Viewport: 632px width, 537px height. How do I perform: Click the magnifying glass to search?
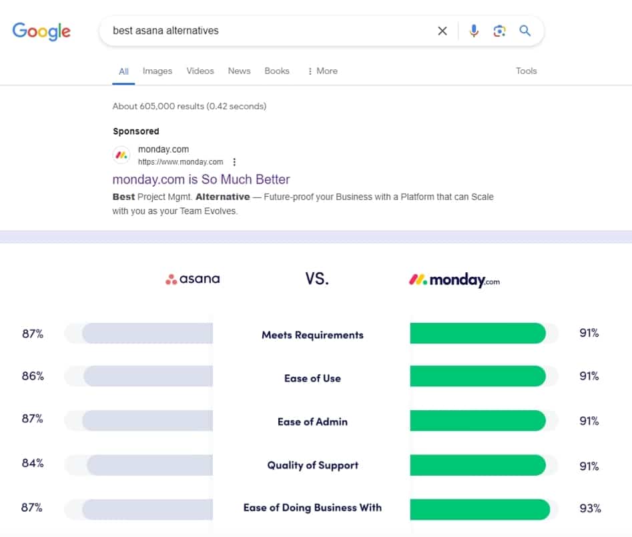click(525, 31)
